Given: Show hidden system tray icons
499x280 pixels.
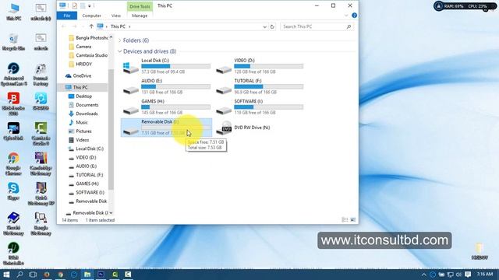Looking at the screenshot, I should pos(424,275).
